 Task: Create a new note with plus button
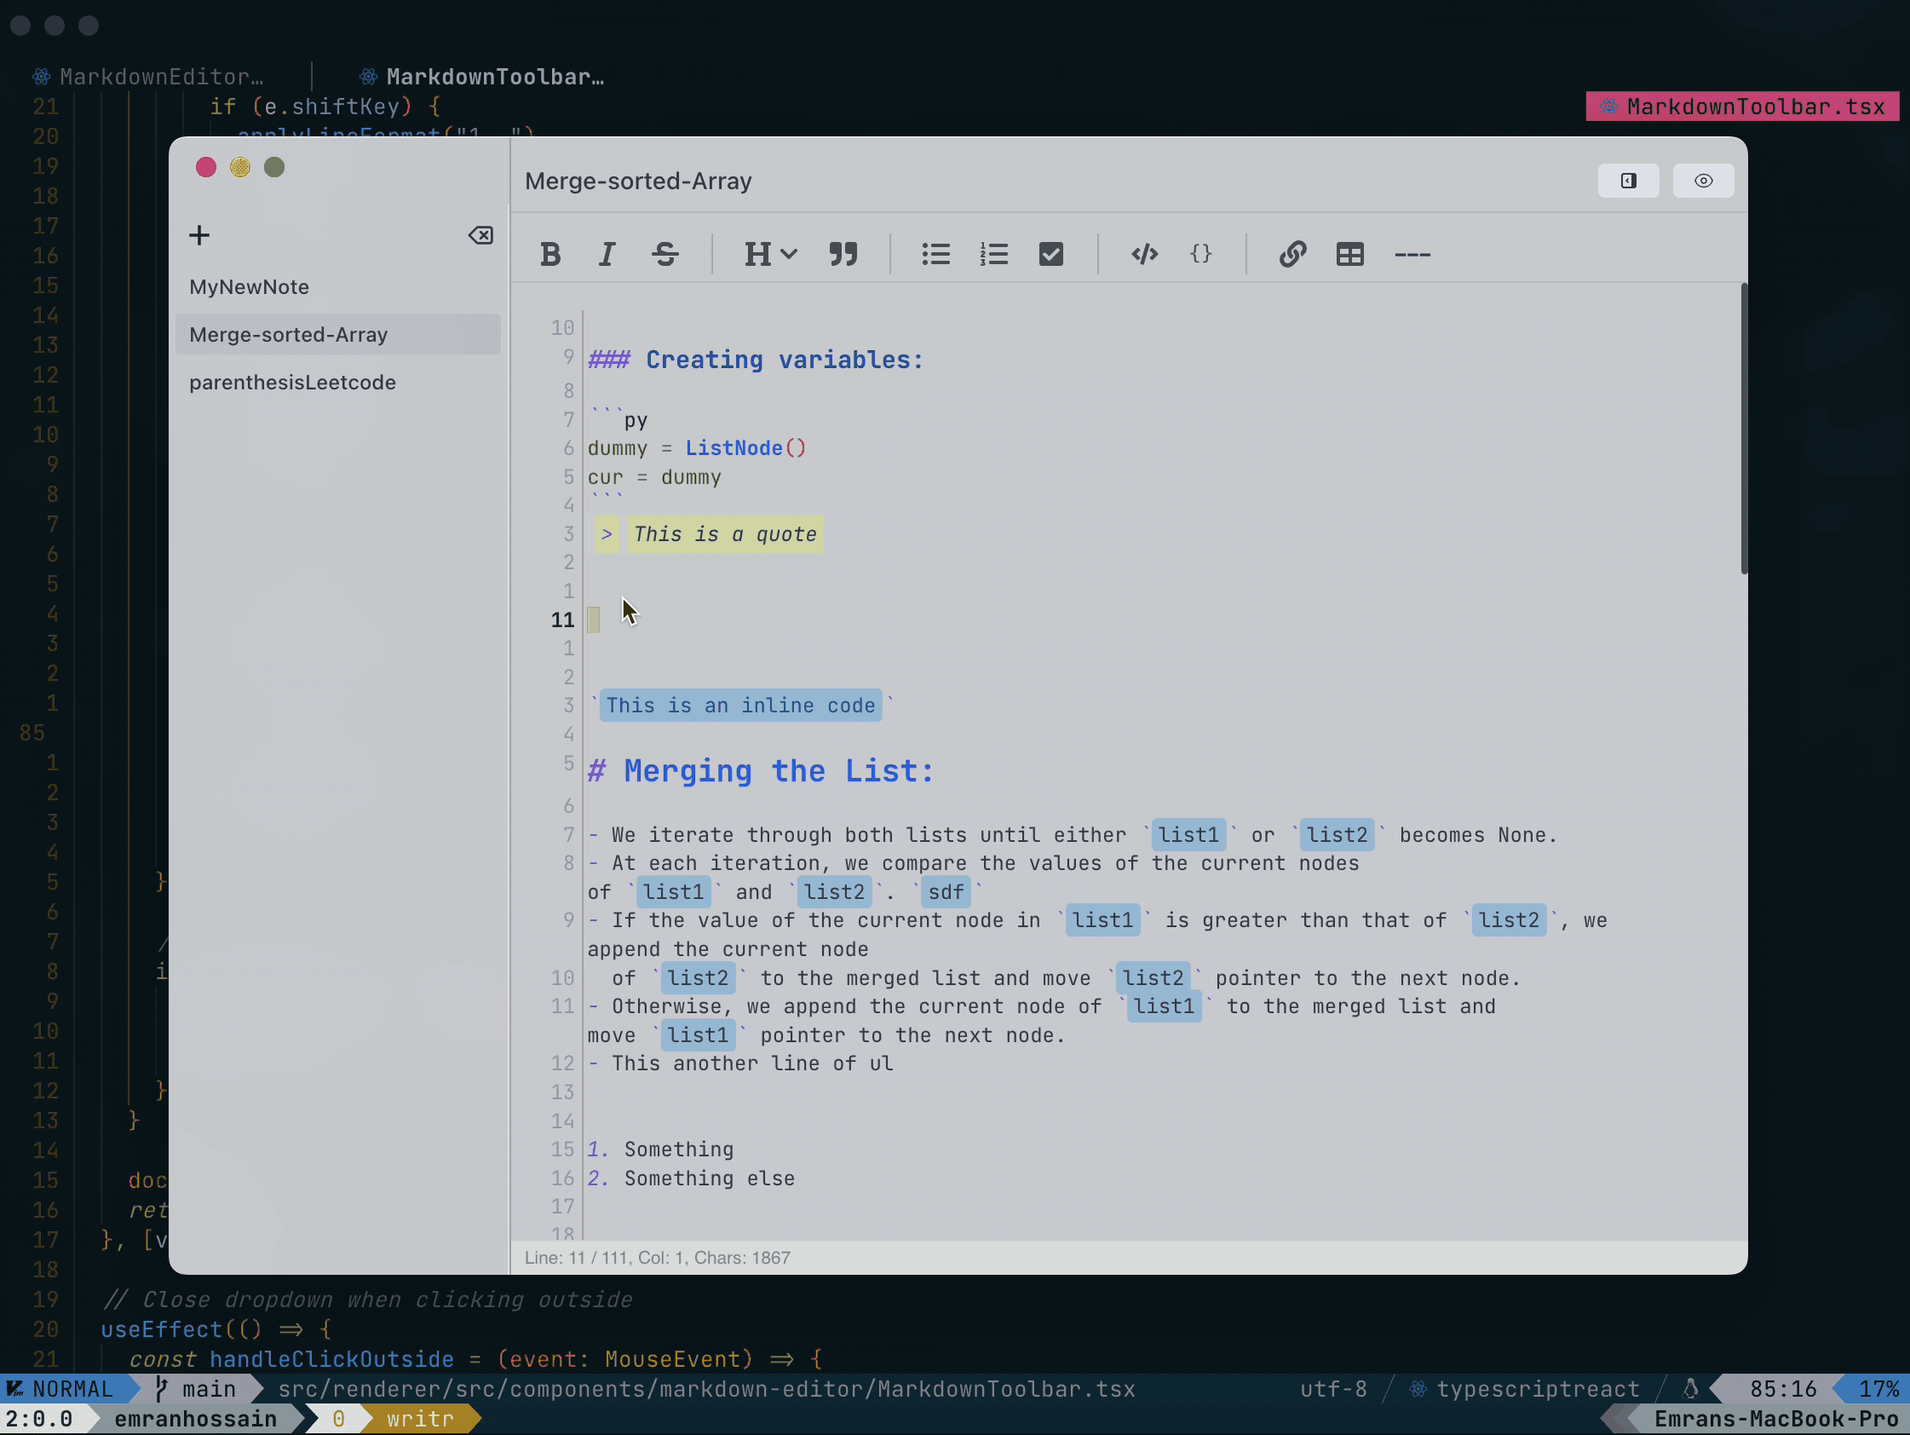(x=199, y=234)
